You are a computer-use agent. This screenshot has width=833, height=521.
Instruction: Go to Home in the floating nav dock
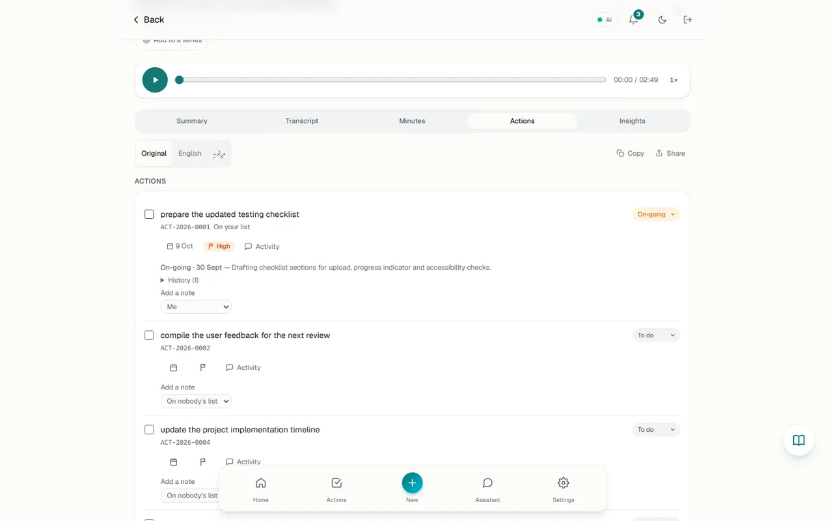pos(261,489)
